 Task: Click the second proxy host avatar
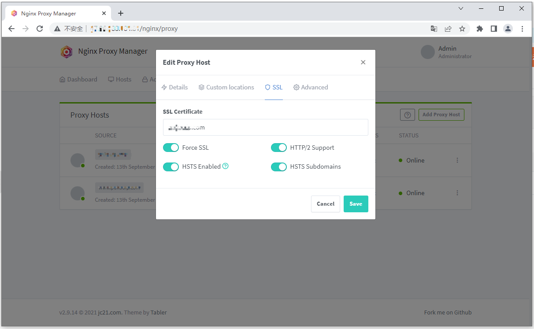(78, 193)
